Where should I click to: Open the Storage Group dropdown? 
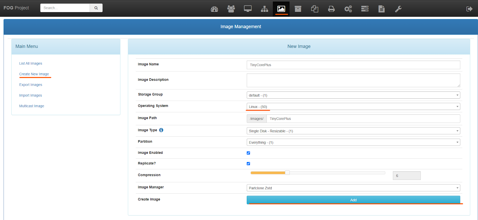coord(353,95)
